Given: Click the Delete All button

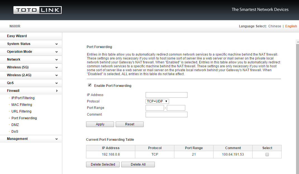Looking at the screenshot, I should coord(138,165).
